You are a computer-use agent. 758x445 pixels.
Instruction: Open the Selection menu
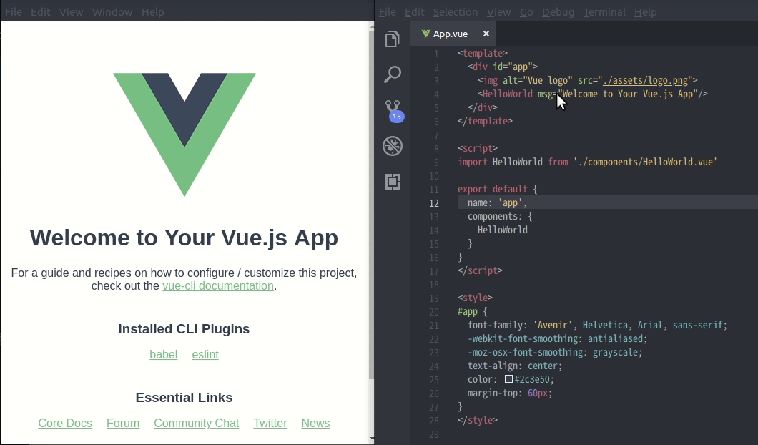(x=456, y=12)
